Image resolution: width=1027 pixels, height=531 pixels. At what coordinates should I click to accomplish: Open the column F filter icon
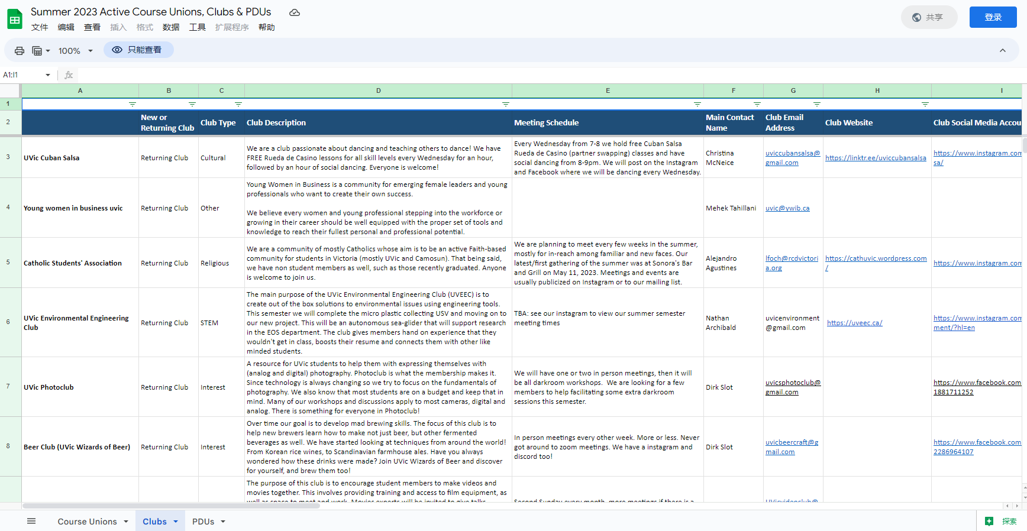pyautogui.click(x=757, y=104)
